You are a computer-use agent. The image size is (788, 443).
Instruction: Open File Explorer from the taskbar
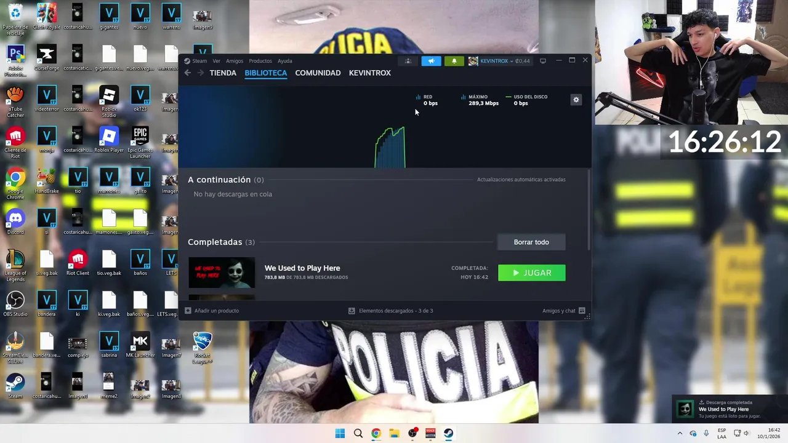click(394, 433)
